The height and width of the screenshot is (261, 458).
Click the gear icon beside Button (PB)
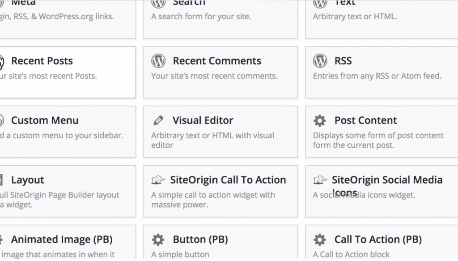[x=158, y=240]
